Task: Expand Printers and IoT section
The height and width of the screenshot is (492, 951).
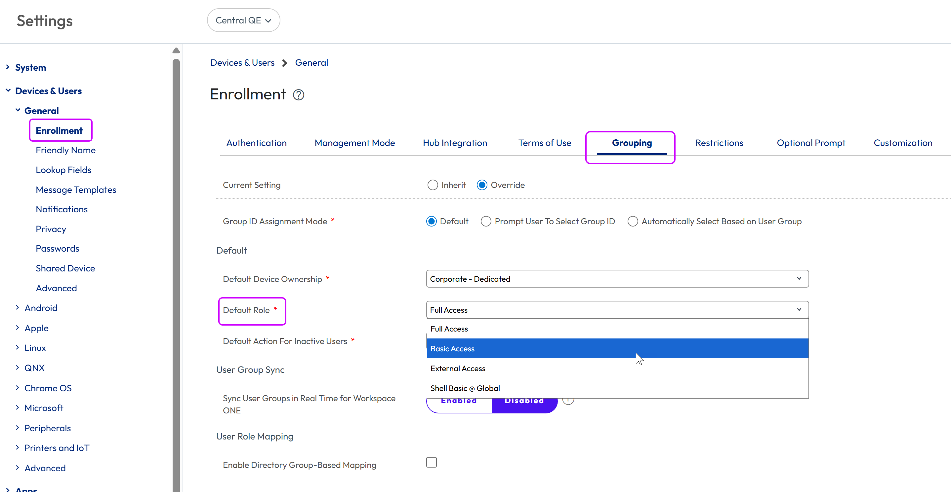Action: [x=17, y=447]
